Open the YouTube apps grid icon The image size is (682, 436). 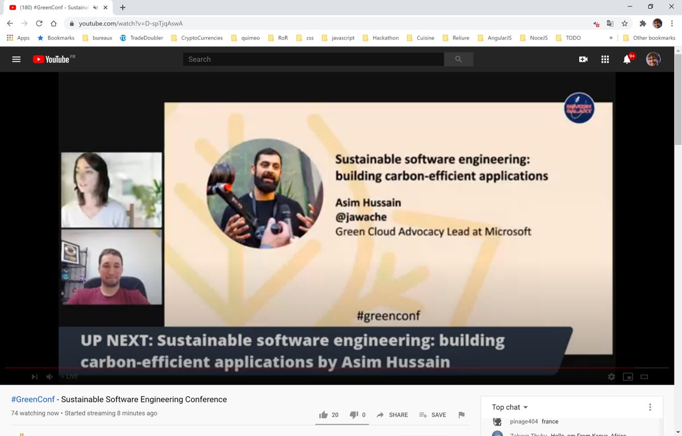[605, 59]
